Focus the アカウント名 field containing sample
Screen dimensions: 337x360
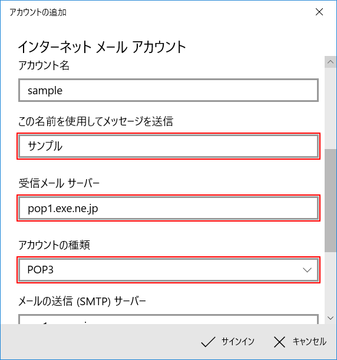168,90
